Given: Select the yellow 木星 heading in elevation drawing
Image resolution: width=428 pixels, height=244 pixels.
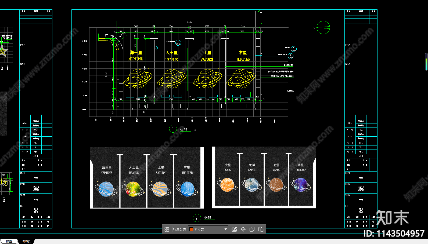Looking at the screenshot, I should pyautogui.click(x=243, y=53).
